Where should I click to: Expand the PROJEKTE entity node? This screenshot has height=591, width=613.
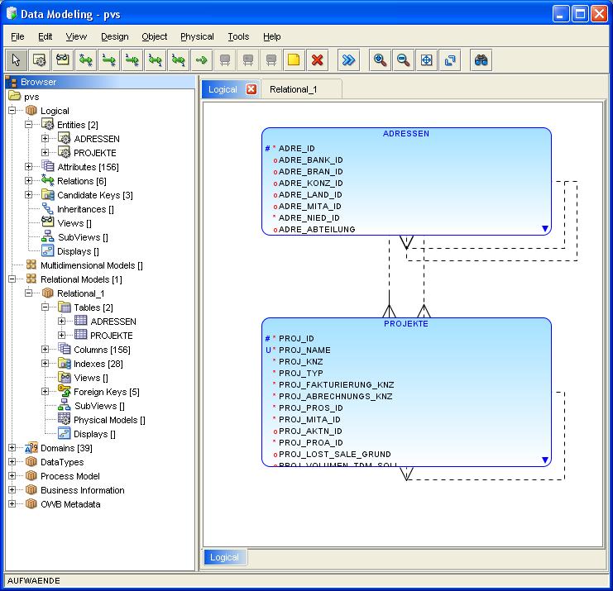click(x=45, y=153)
